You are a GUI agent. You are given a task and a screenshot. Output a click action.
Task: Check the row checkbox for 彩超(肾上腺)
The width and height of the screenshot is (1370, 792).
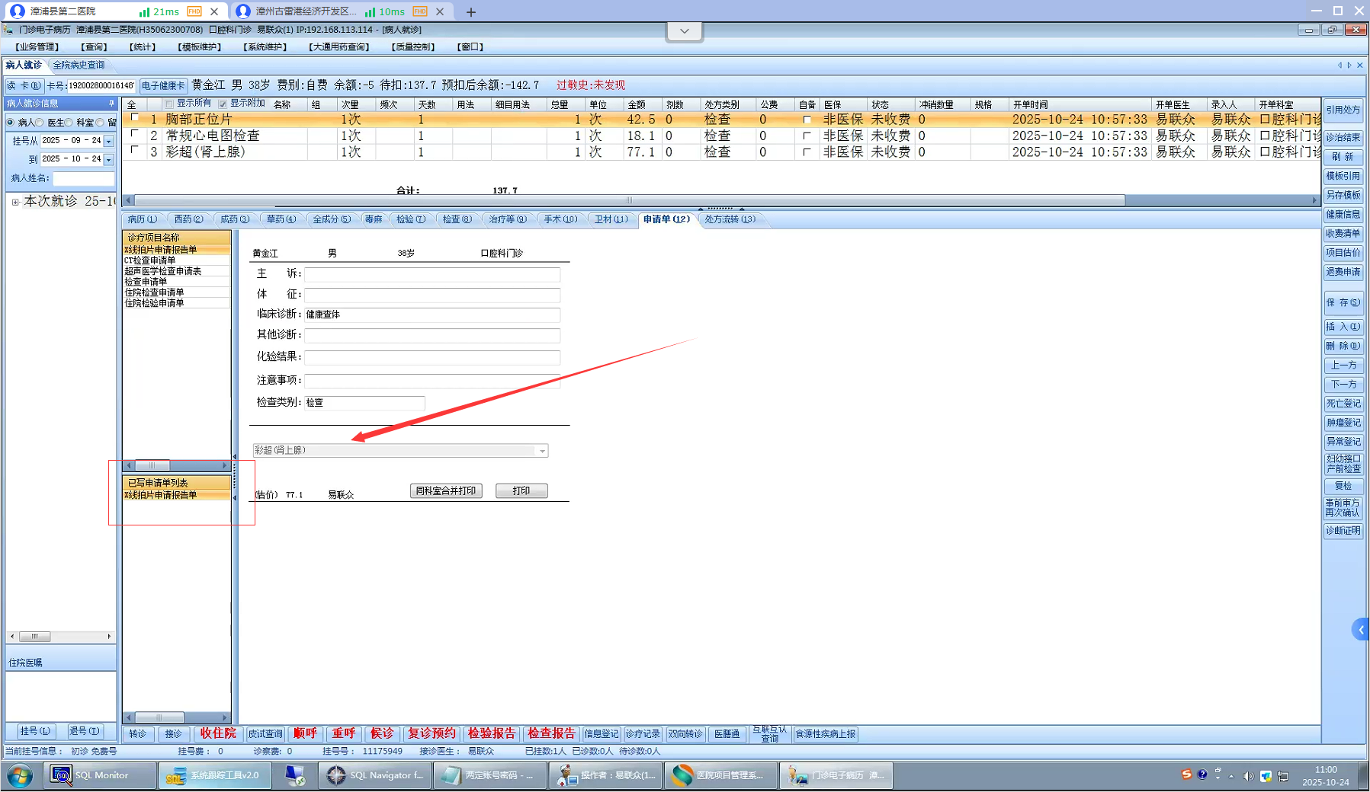tap(135, 150)
